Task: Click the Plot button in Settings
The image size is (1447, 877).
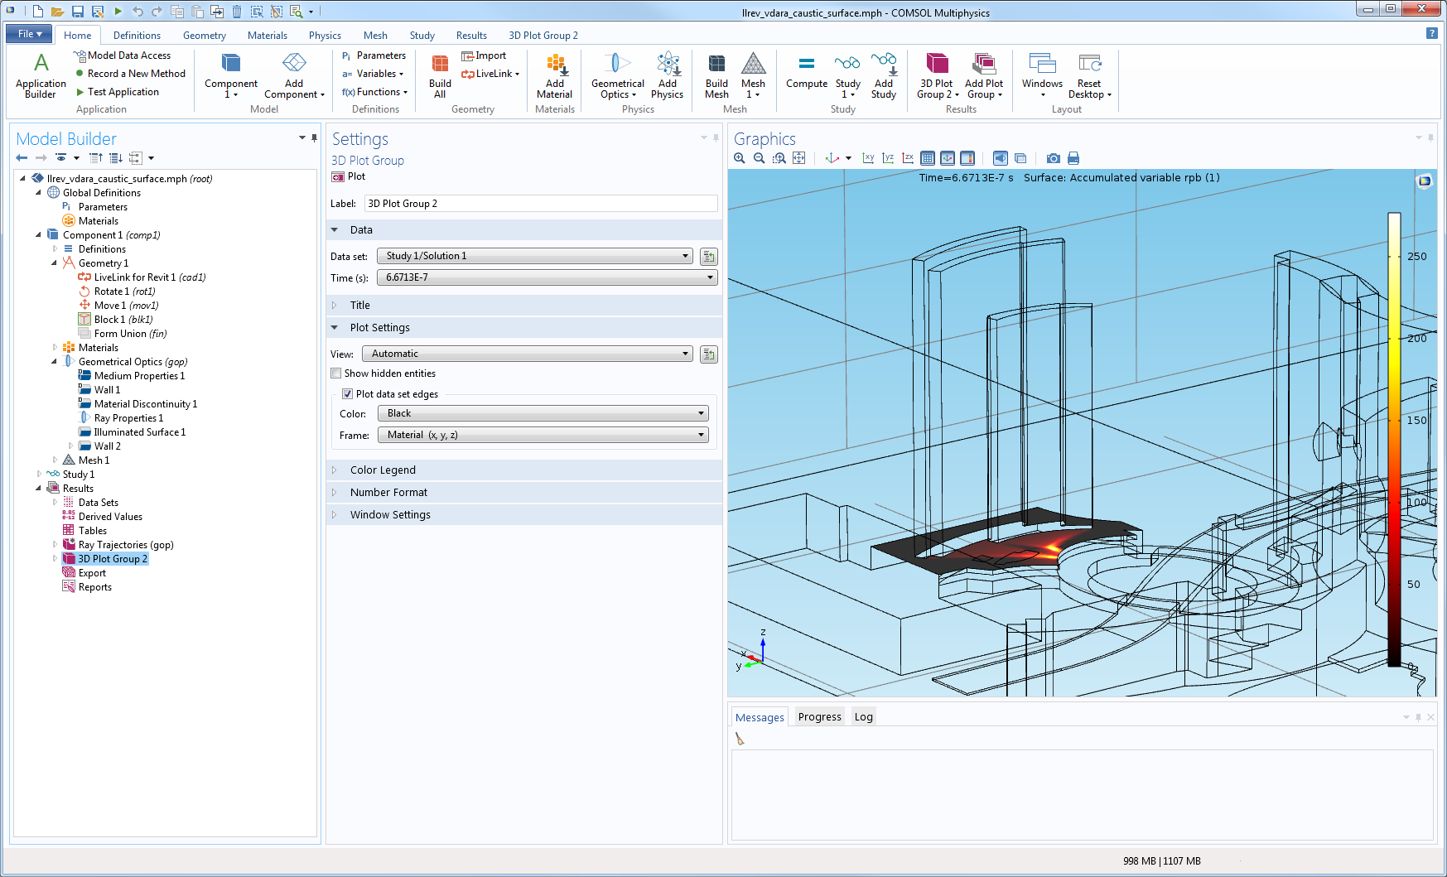Action: click(349, 176)
